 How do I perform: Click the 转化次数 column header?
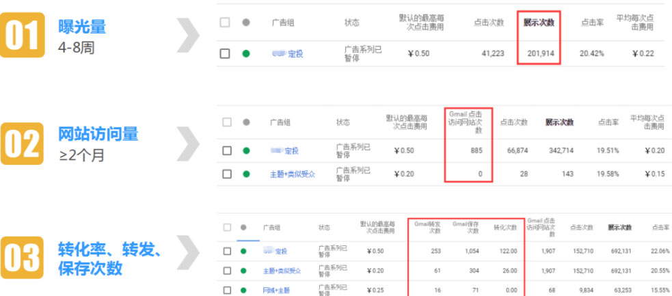(505, 227)
